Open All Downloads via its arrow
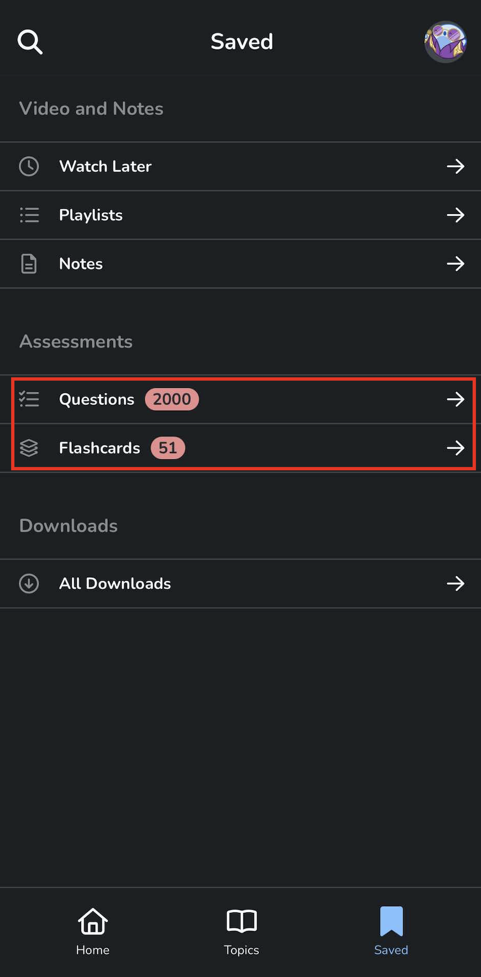Screen dimensions: 481x977 click(455, 584)
